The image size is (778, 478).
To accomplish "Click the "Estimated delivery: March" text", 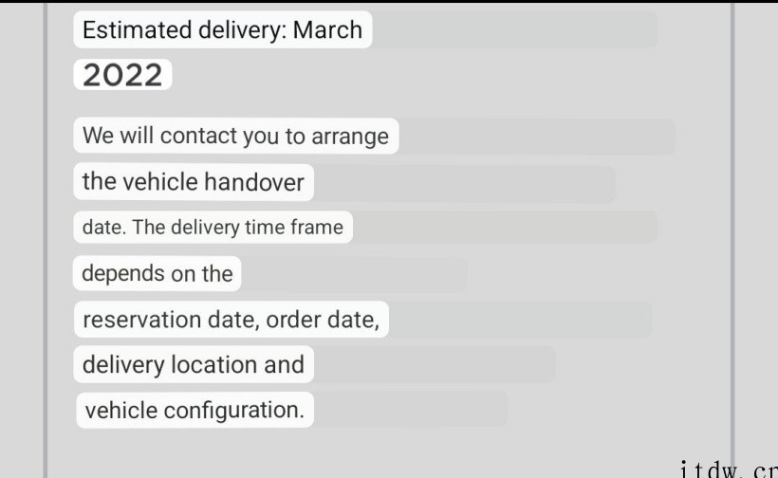I will pyautogui.click(x=222, y=30).
